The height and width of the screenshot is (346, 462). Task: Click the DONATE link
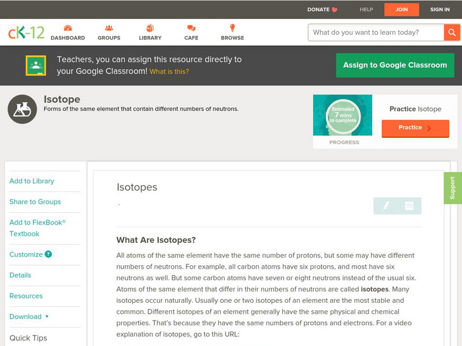(x=318, y=9)
